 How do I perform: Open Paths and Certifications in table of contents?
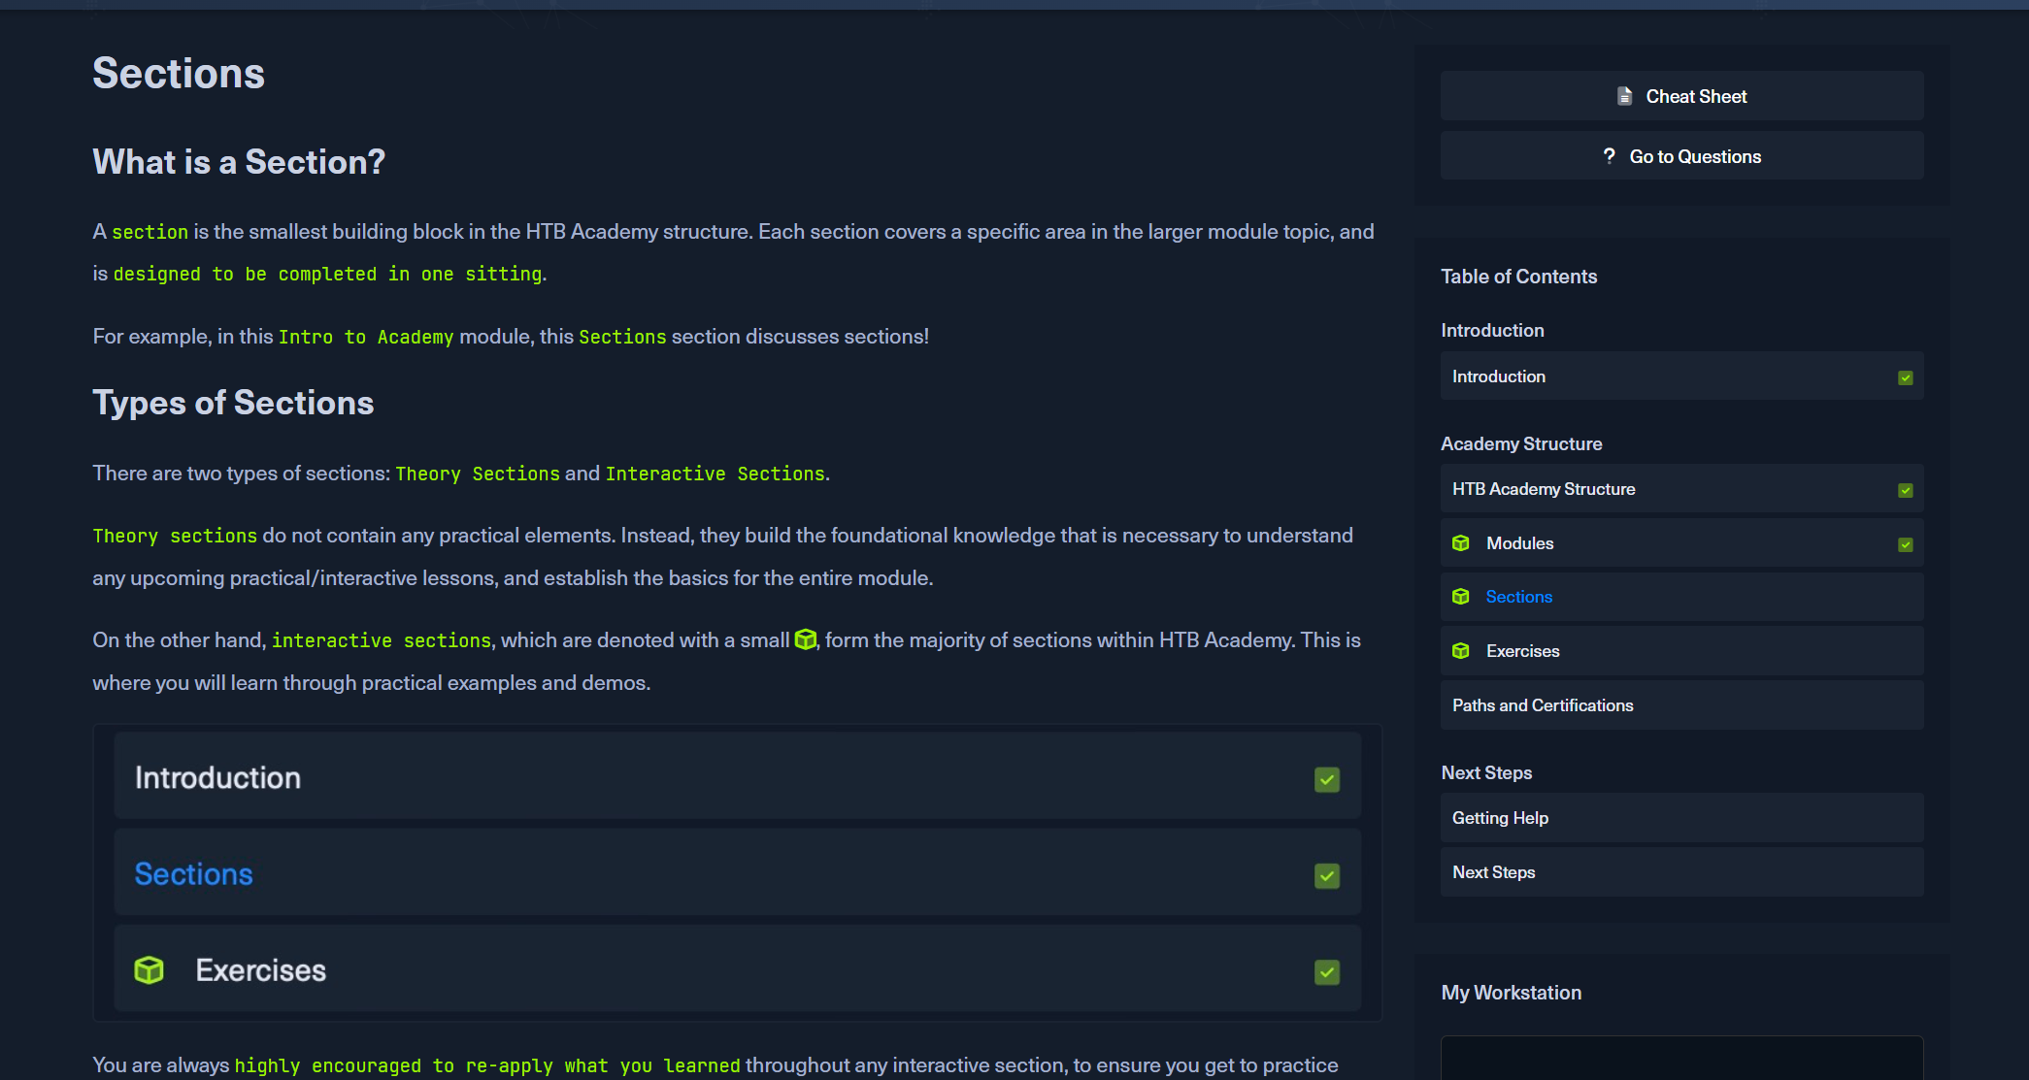click(1543, 705)
